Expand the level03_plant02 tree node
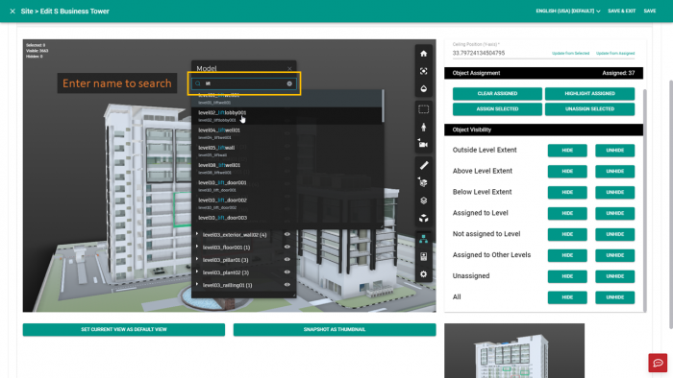 click(197, 272)
